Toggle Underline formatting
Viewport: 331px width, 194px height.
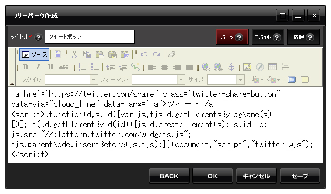[50, 67]
